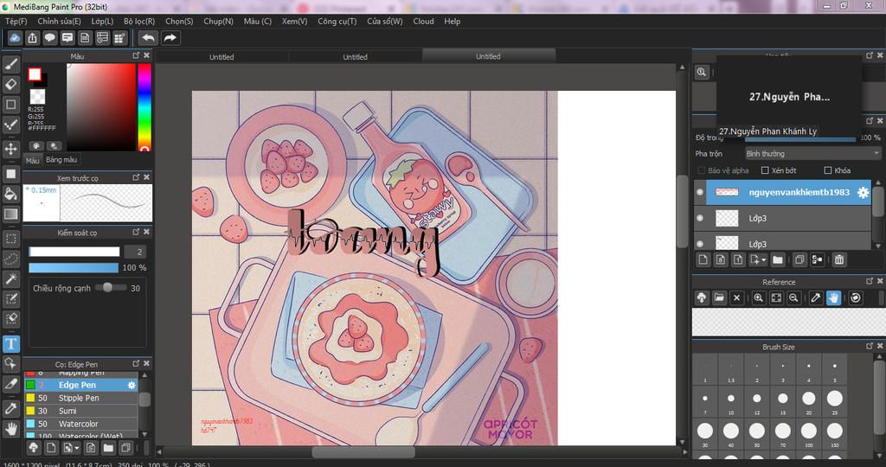
Task: Add a new layer folder
Action: [778, 259]
